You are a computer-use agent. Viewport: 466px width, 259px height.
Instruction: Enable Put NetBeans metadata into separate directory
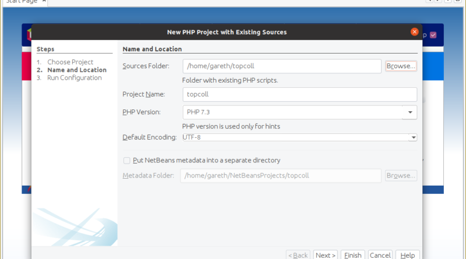click(127, 161)
